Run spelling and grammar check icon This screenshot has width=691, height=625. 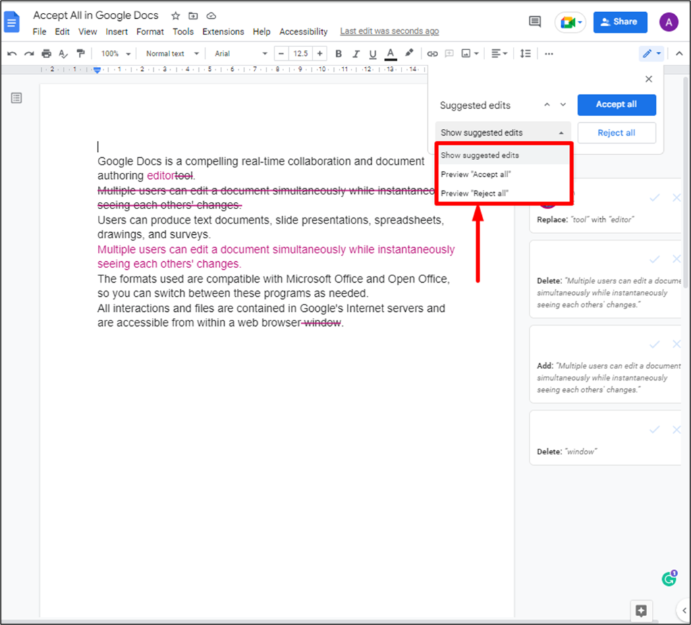(x=63, y=54)
